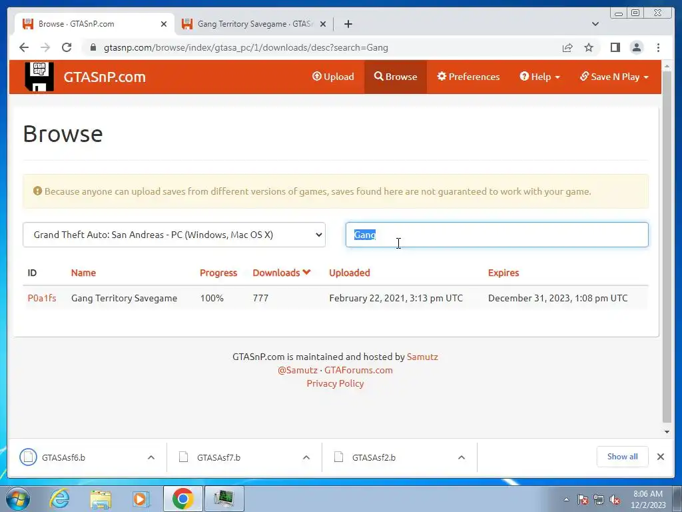Click the Gang search input field
682x512 pixels.
tap(497, 235)
